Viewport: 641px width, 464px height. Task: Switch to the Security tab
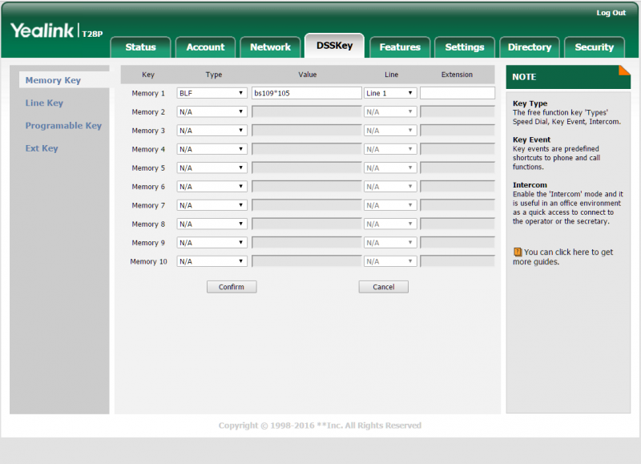point(595,47)
